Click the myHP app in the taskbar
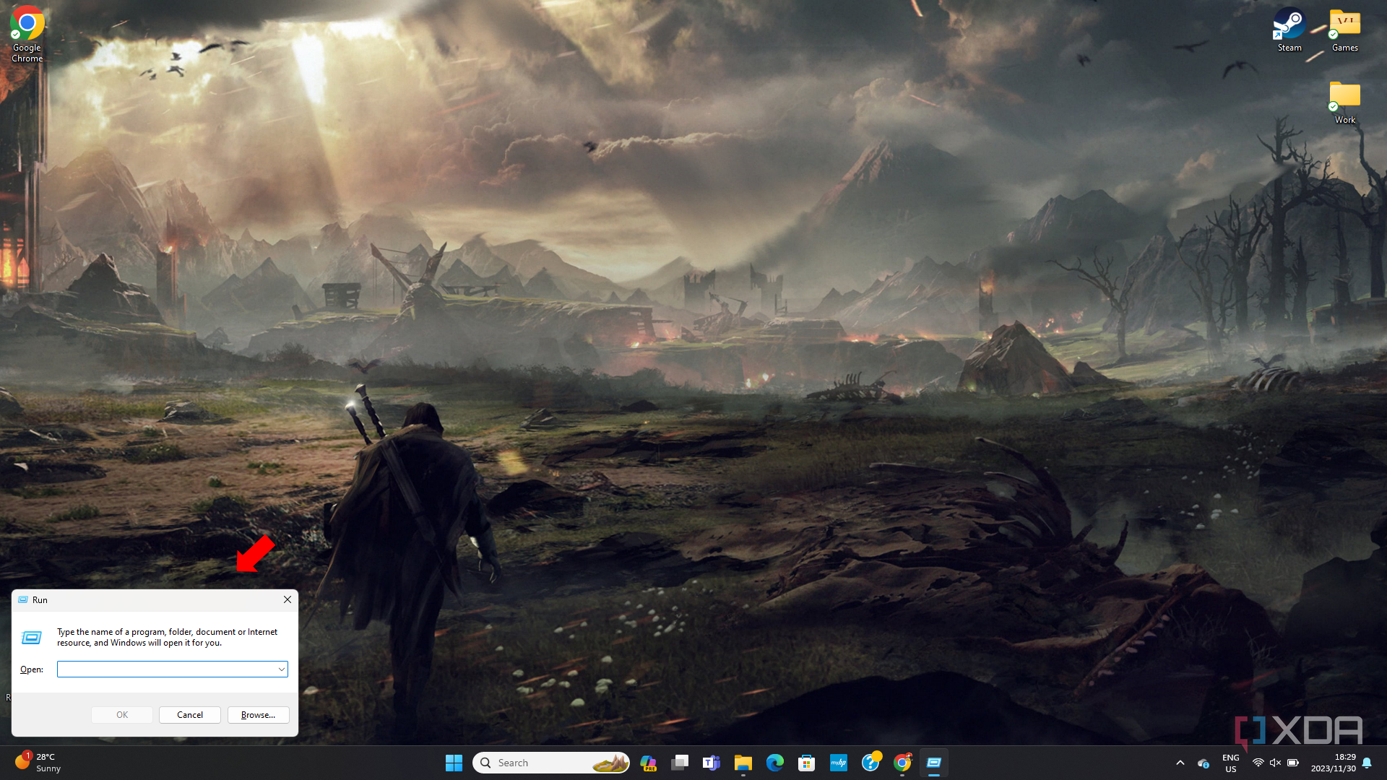This screenshot has width=1387, height=780. coord(838,763)
